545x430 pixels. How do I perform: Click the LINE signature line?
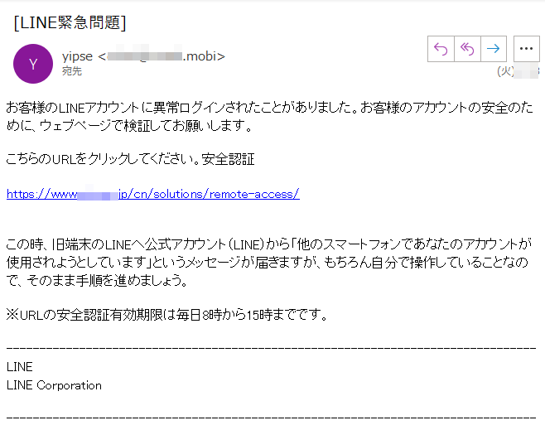pos(19,366)
